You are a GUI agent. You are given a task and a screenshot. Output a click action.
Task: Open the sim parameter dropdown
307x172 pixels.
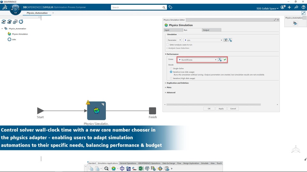[x=203, y=40]
